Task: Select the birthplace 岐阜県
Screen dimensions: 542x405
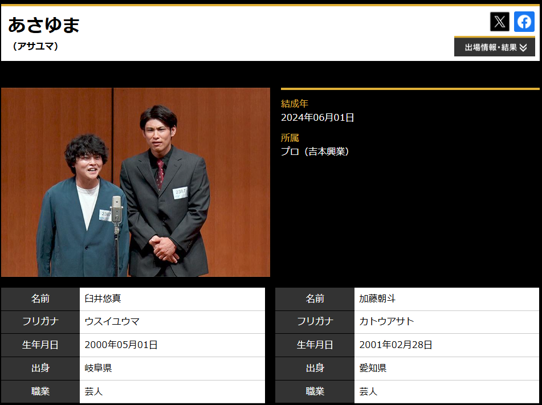Action: [x=99, y=368]
